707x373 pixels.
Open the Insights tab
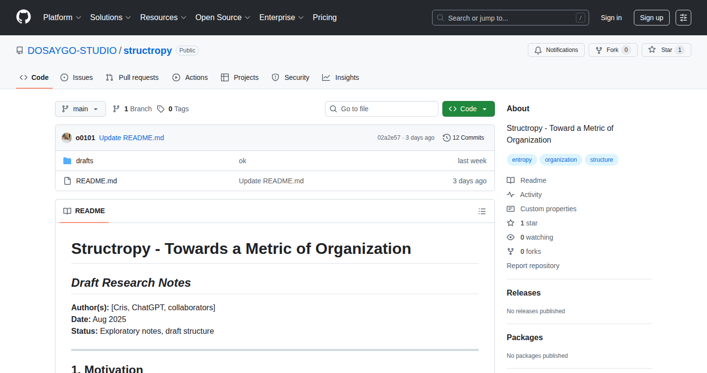(x=341, y=77)
